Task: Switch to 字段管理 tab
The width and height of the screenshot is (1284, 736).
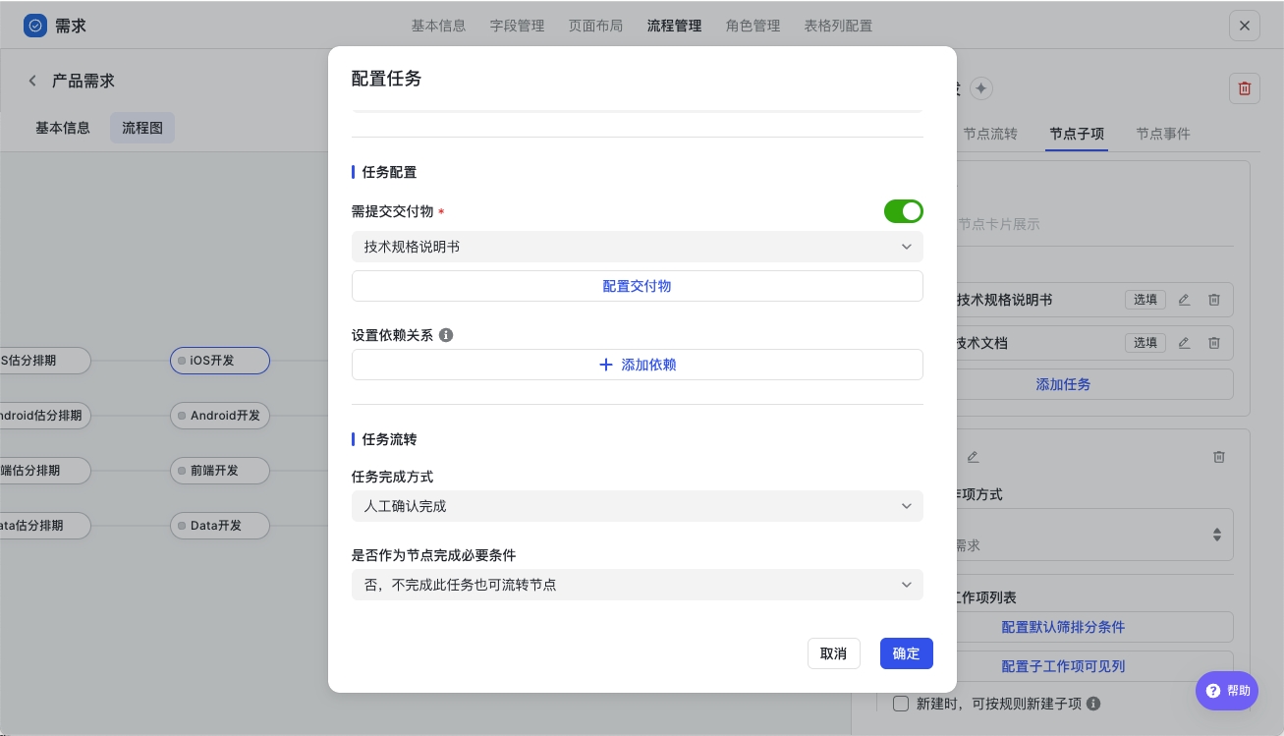Action: [517, 26]
